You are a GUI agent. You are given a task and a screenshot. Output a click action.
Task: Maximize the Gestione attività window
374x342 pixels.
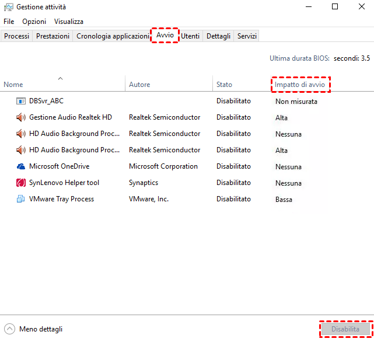click(335, 6)
